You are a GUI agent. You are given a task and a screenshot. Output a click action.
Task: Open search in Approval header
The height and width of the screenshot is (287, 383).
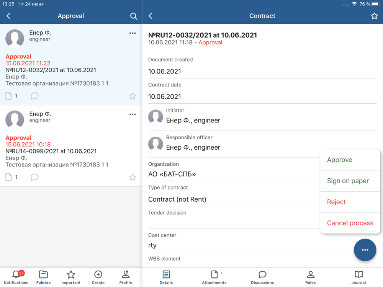(x=133, y=16)
